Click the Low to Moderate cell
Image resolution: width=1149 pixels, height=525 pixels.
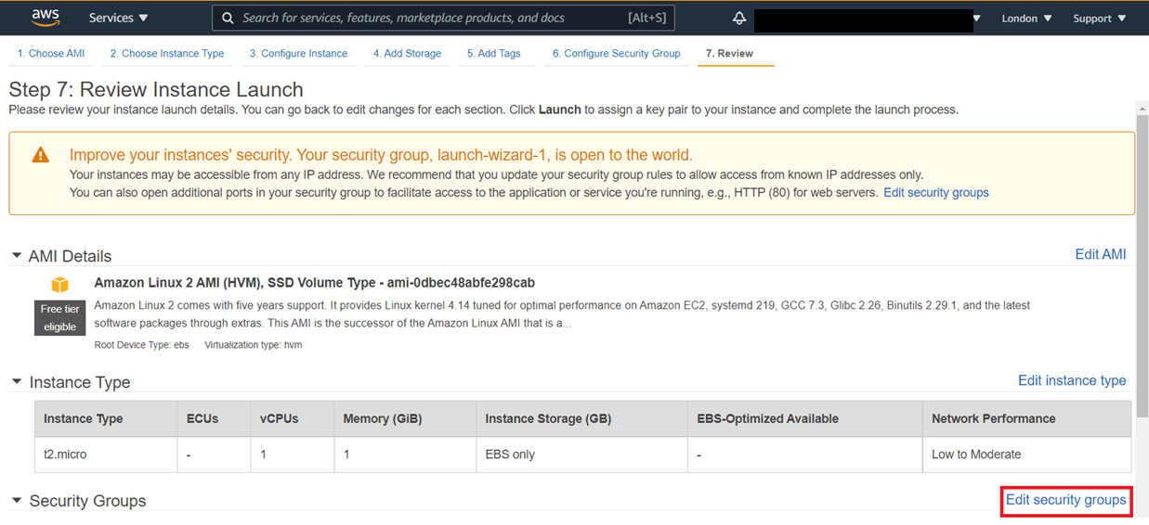pyautogui.click(x=1026, y=455)
